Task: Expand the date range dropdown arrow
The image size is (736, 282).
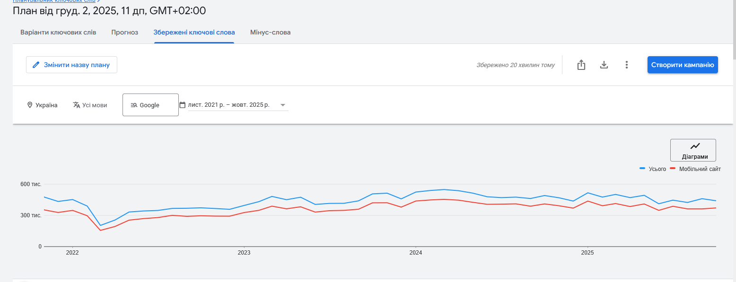Action: pos(283,105)
